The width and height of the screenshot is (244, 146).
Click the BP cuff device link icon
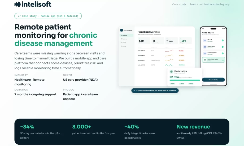point(205,40)
